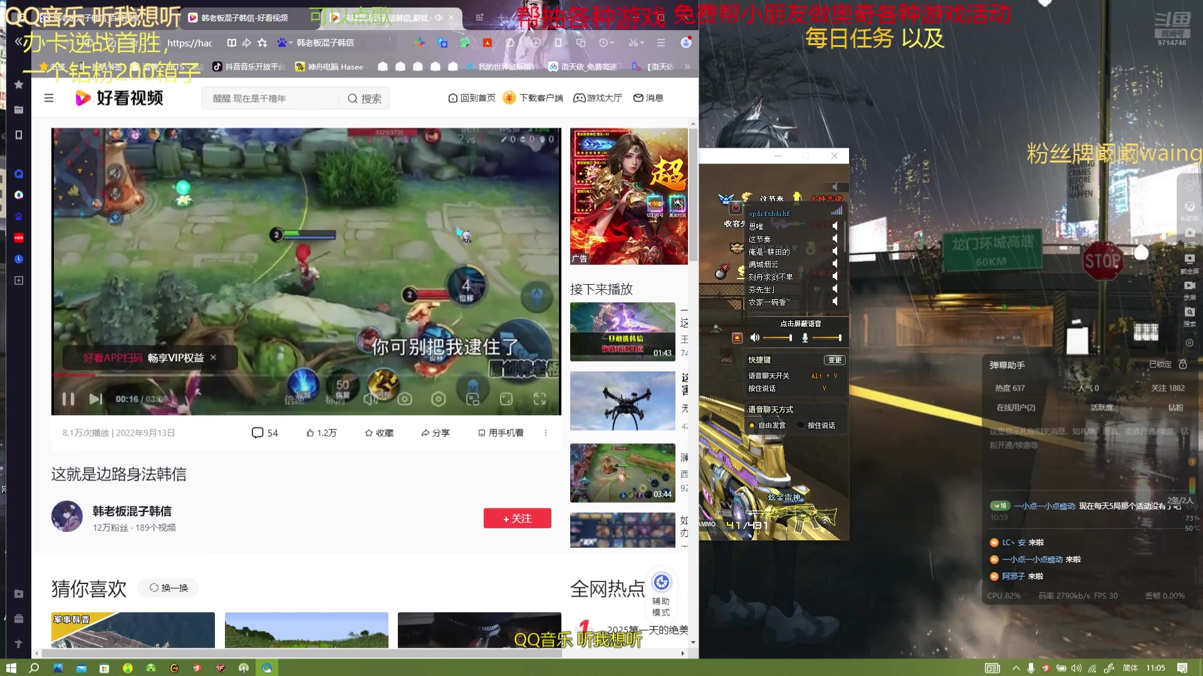Image resolution: width=1203 pixels, height=676 pixels.
Task: Click 下载客户端 download client
Action: pyautogui.click(x=533, y=98)
